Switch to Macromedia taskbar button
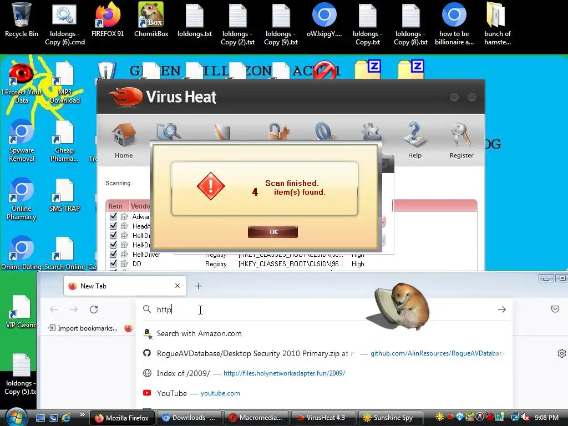The height and width of the screenshot is (426, 568). tap(256, 418)
